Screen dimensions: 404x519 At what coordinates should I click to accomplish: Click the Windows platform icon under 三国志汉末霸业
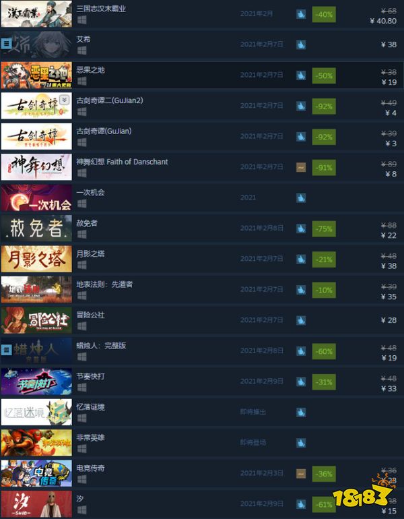[82, 20]
